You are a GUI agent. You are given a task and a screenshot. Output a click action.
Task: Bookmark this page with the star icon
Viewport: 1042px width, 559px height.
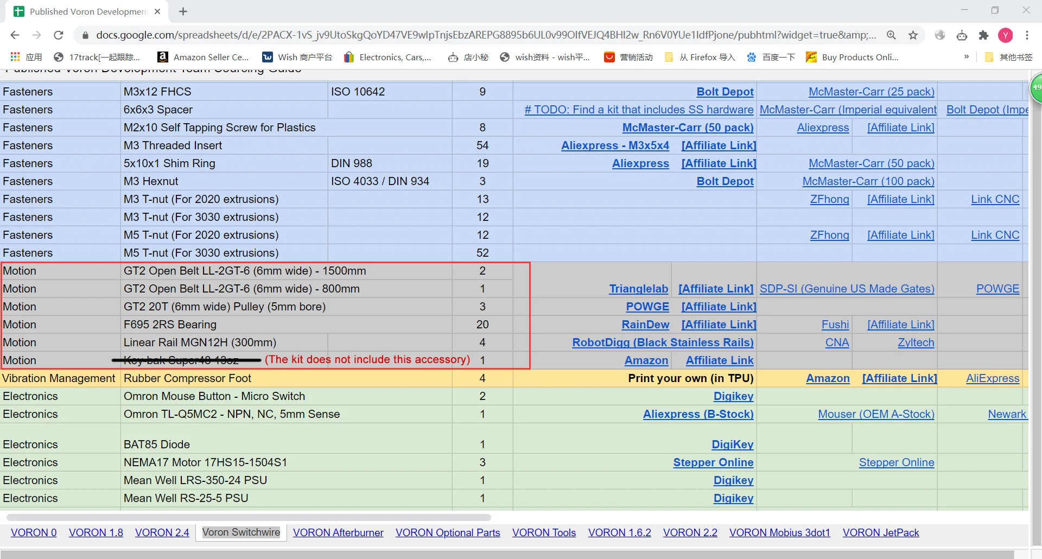pos(913,35)
